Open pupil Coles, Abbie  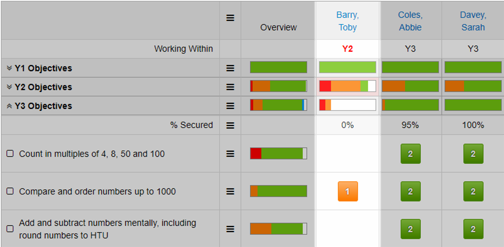410,21
